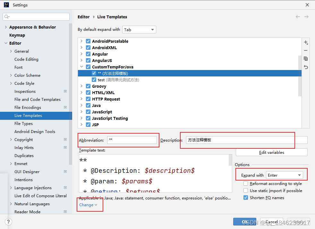Click the project-level icon beside File Encodings
The width and height of the screenshot is (315, 229).
65,108
